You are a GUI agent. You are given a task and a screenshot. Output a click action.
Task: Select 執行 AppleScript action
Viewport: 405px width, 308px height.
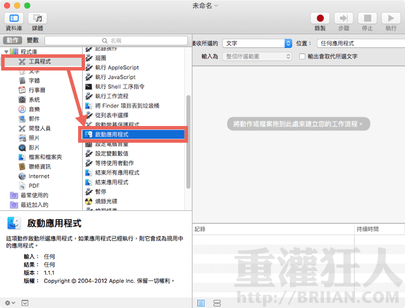(117, 68)
